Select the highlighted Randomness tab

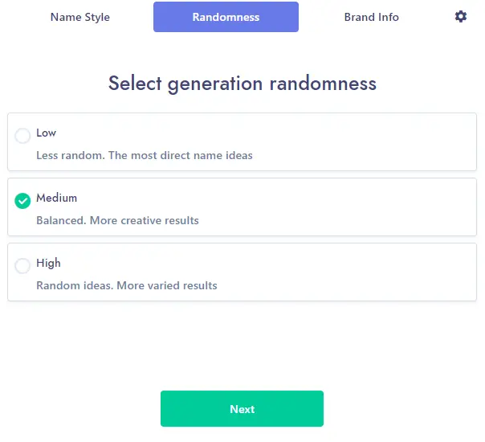point(226,17)
